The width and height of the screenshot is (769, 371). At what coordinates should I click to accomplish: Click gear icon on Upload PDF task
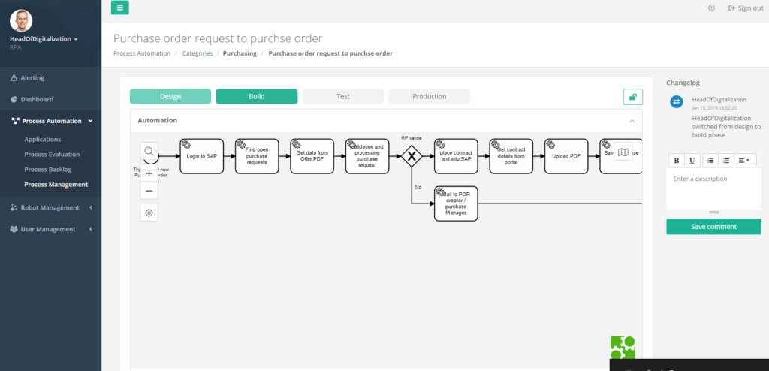550,144
